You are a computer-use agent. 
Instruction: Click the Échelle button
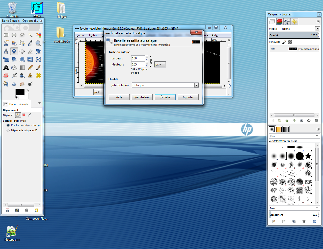pos(165,97)
